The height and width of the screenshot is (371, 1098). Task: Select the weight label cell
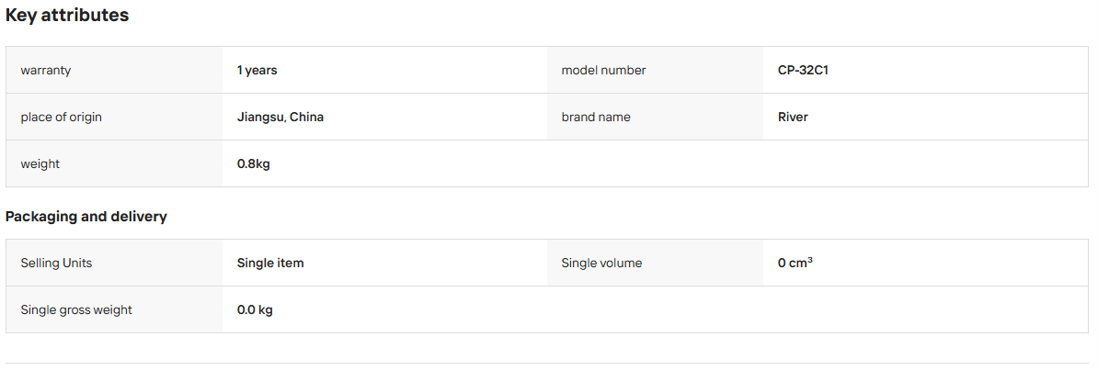click(114, 163)
